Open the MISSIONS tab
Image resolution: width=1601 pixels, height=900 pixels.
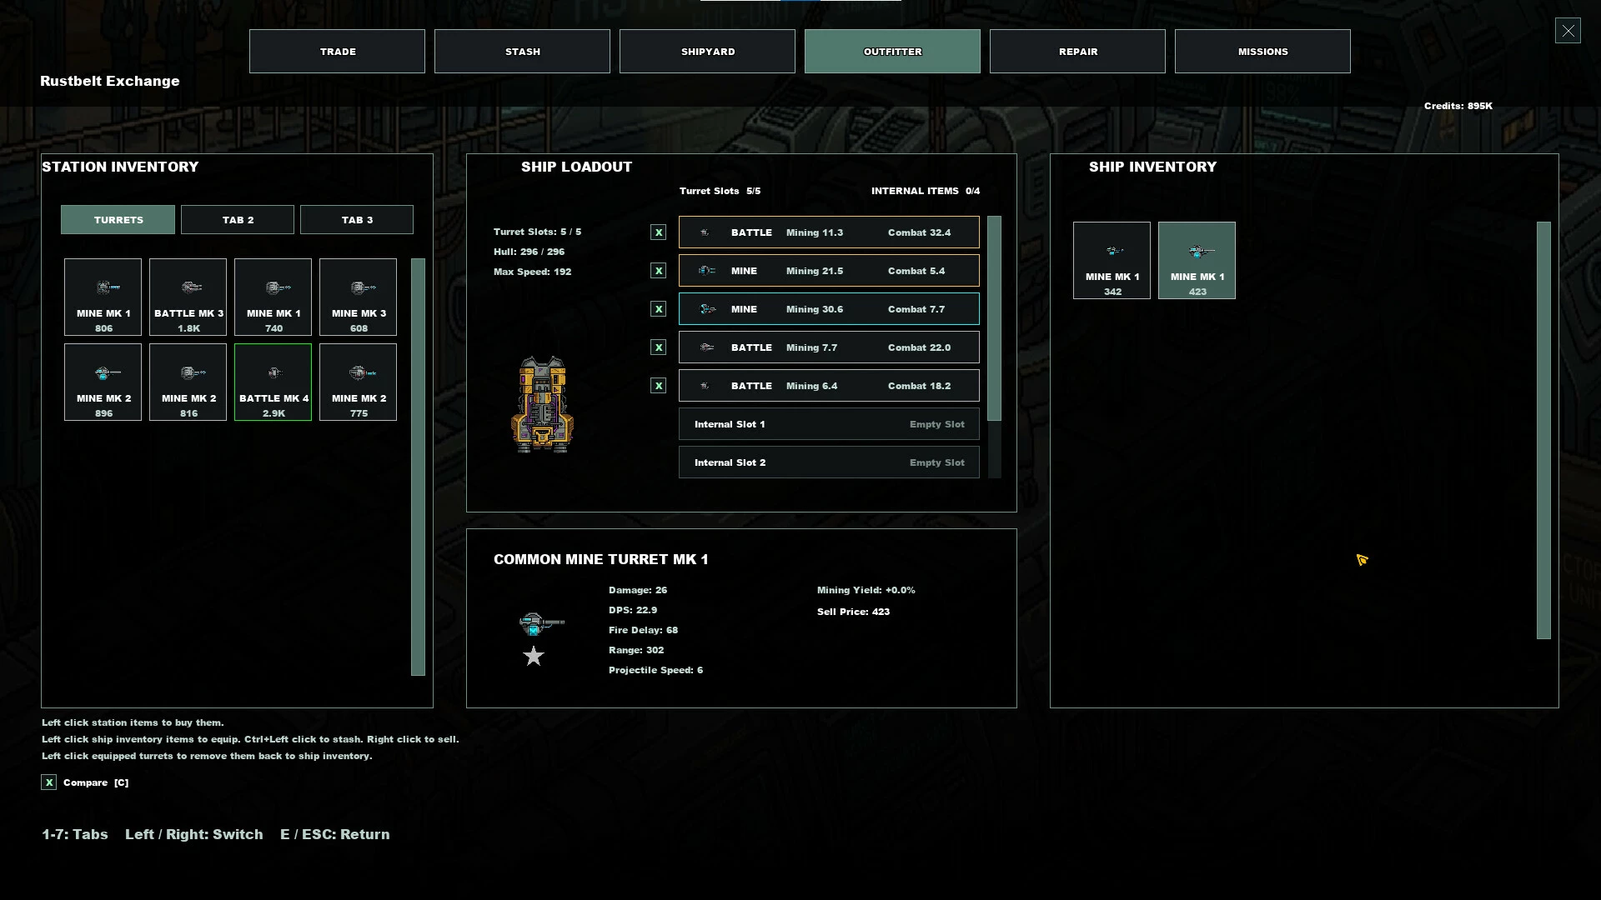pos(1262,52)
